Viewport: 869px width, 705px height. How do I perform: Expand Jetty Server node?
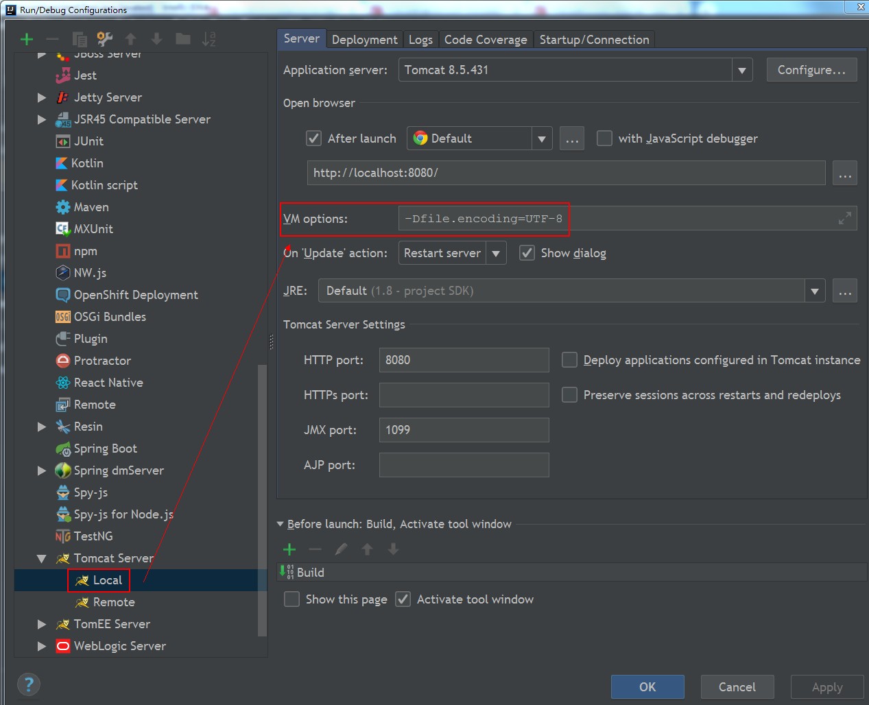[42, 97]
